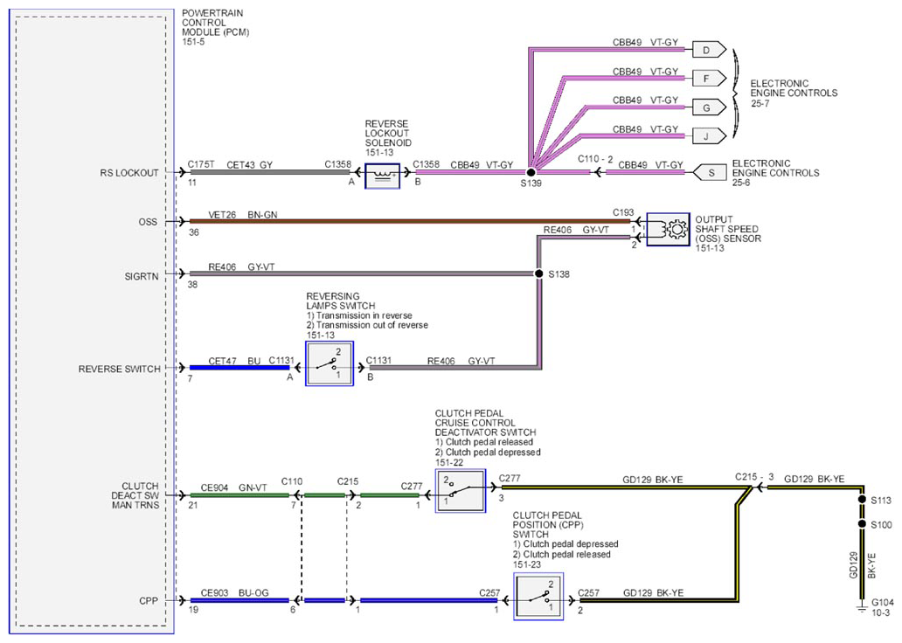Screen dimensions: 902x643
Task: Select the S138 splice dot
Action: pos(539,273)
